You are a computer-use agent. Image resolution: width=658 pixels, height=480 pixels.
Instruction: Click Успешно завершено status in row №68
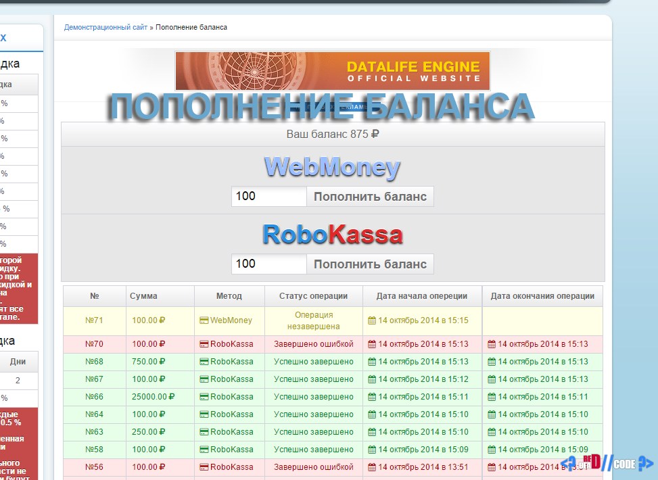314,362
